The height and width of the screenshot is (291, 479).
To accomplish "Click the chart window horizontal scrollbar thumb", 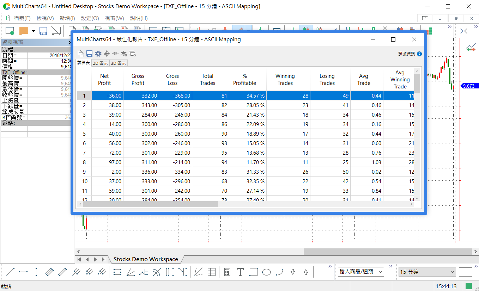I will [x=388, y=252].
